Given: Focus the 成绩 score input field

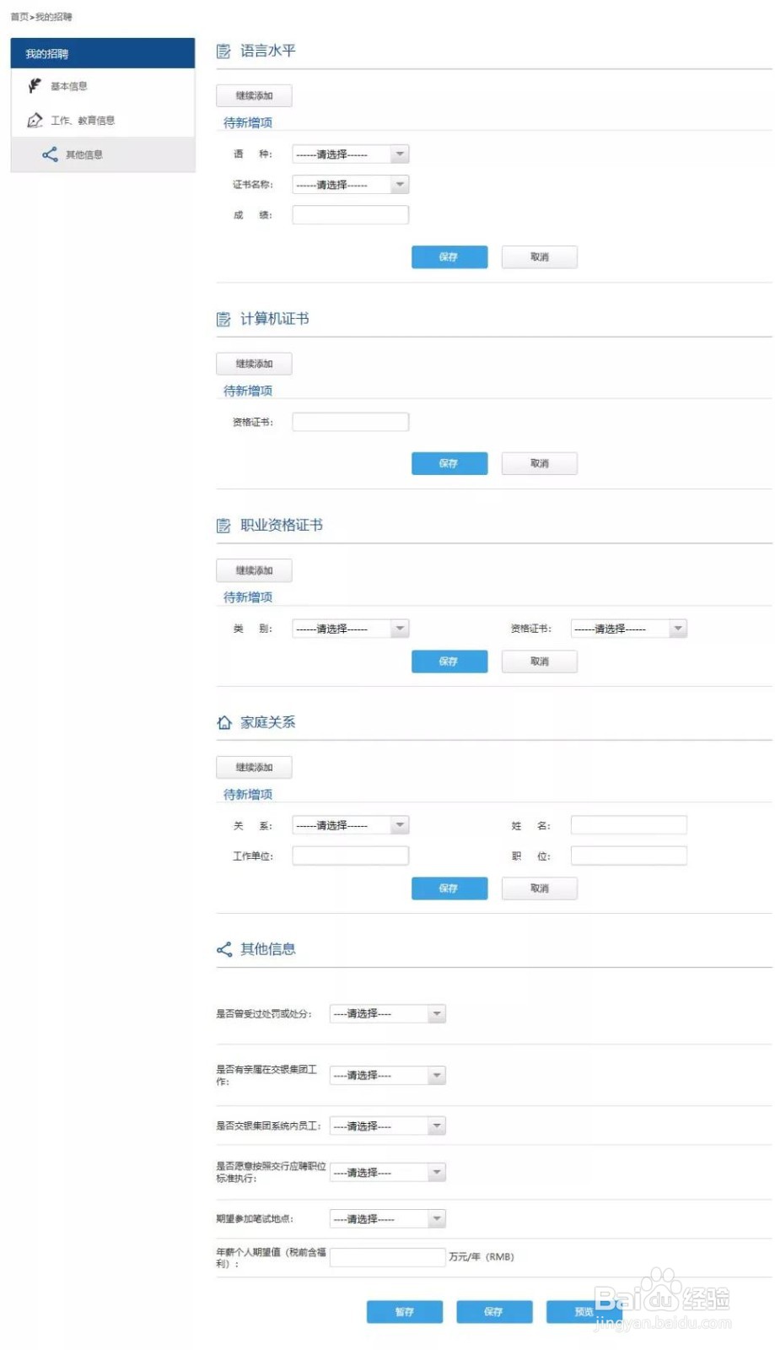Looking at the screenshot, I should click(351, 215).
